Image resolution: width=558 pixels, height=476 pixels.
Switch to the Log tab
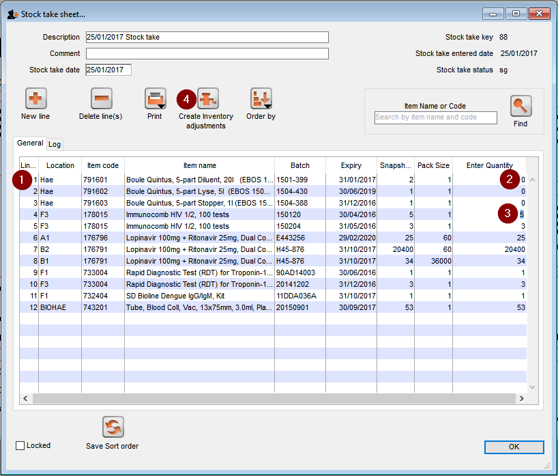tap(55, 144)
